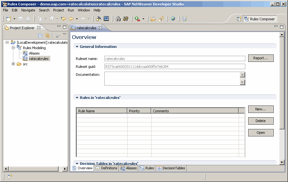Screen dimensions: 288x182
Task: Open the File menu
Action: (x=5, y=10)
